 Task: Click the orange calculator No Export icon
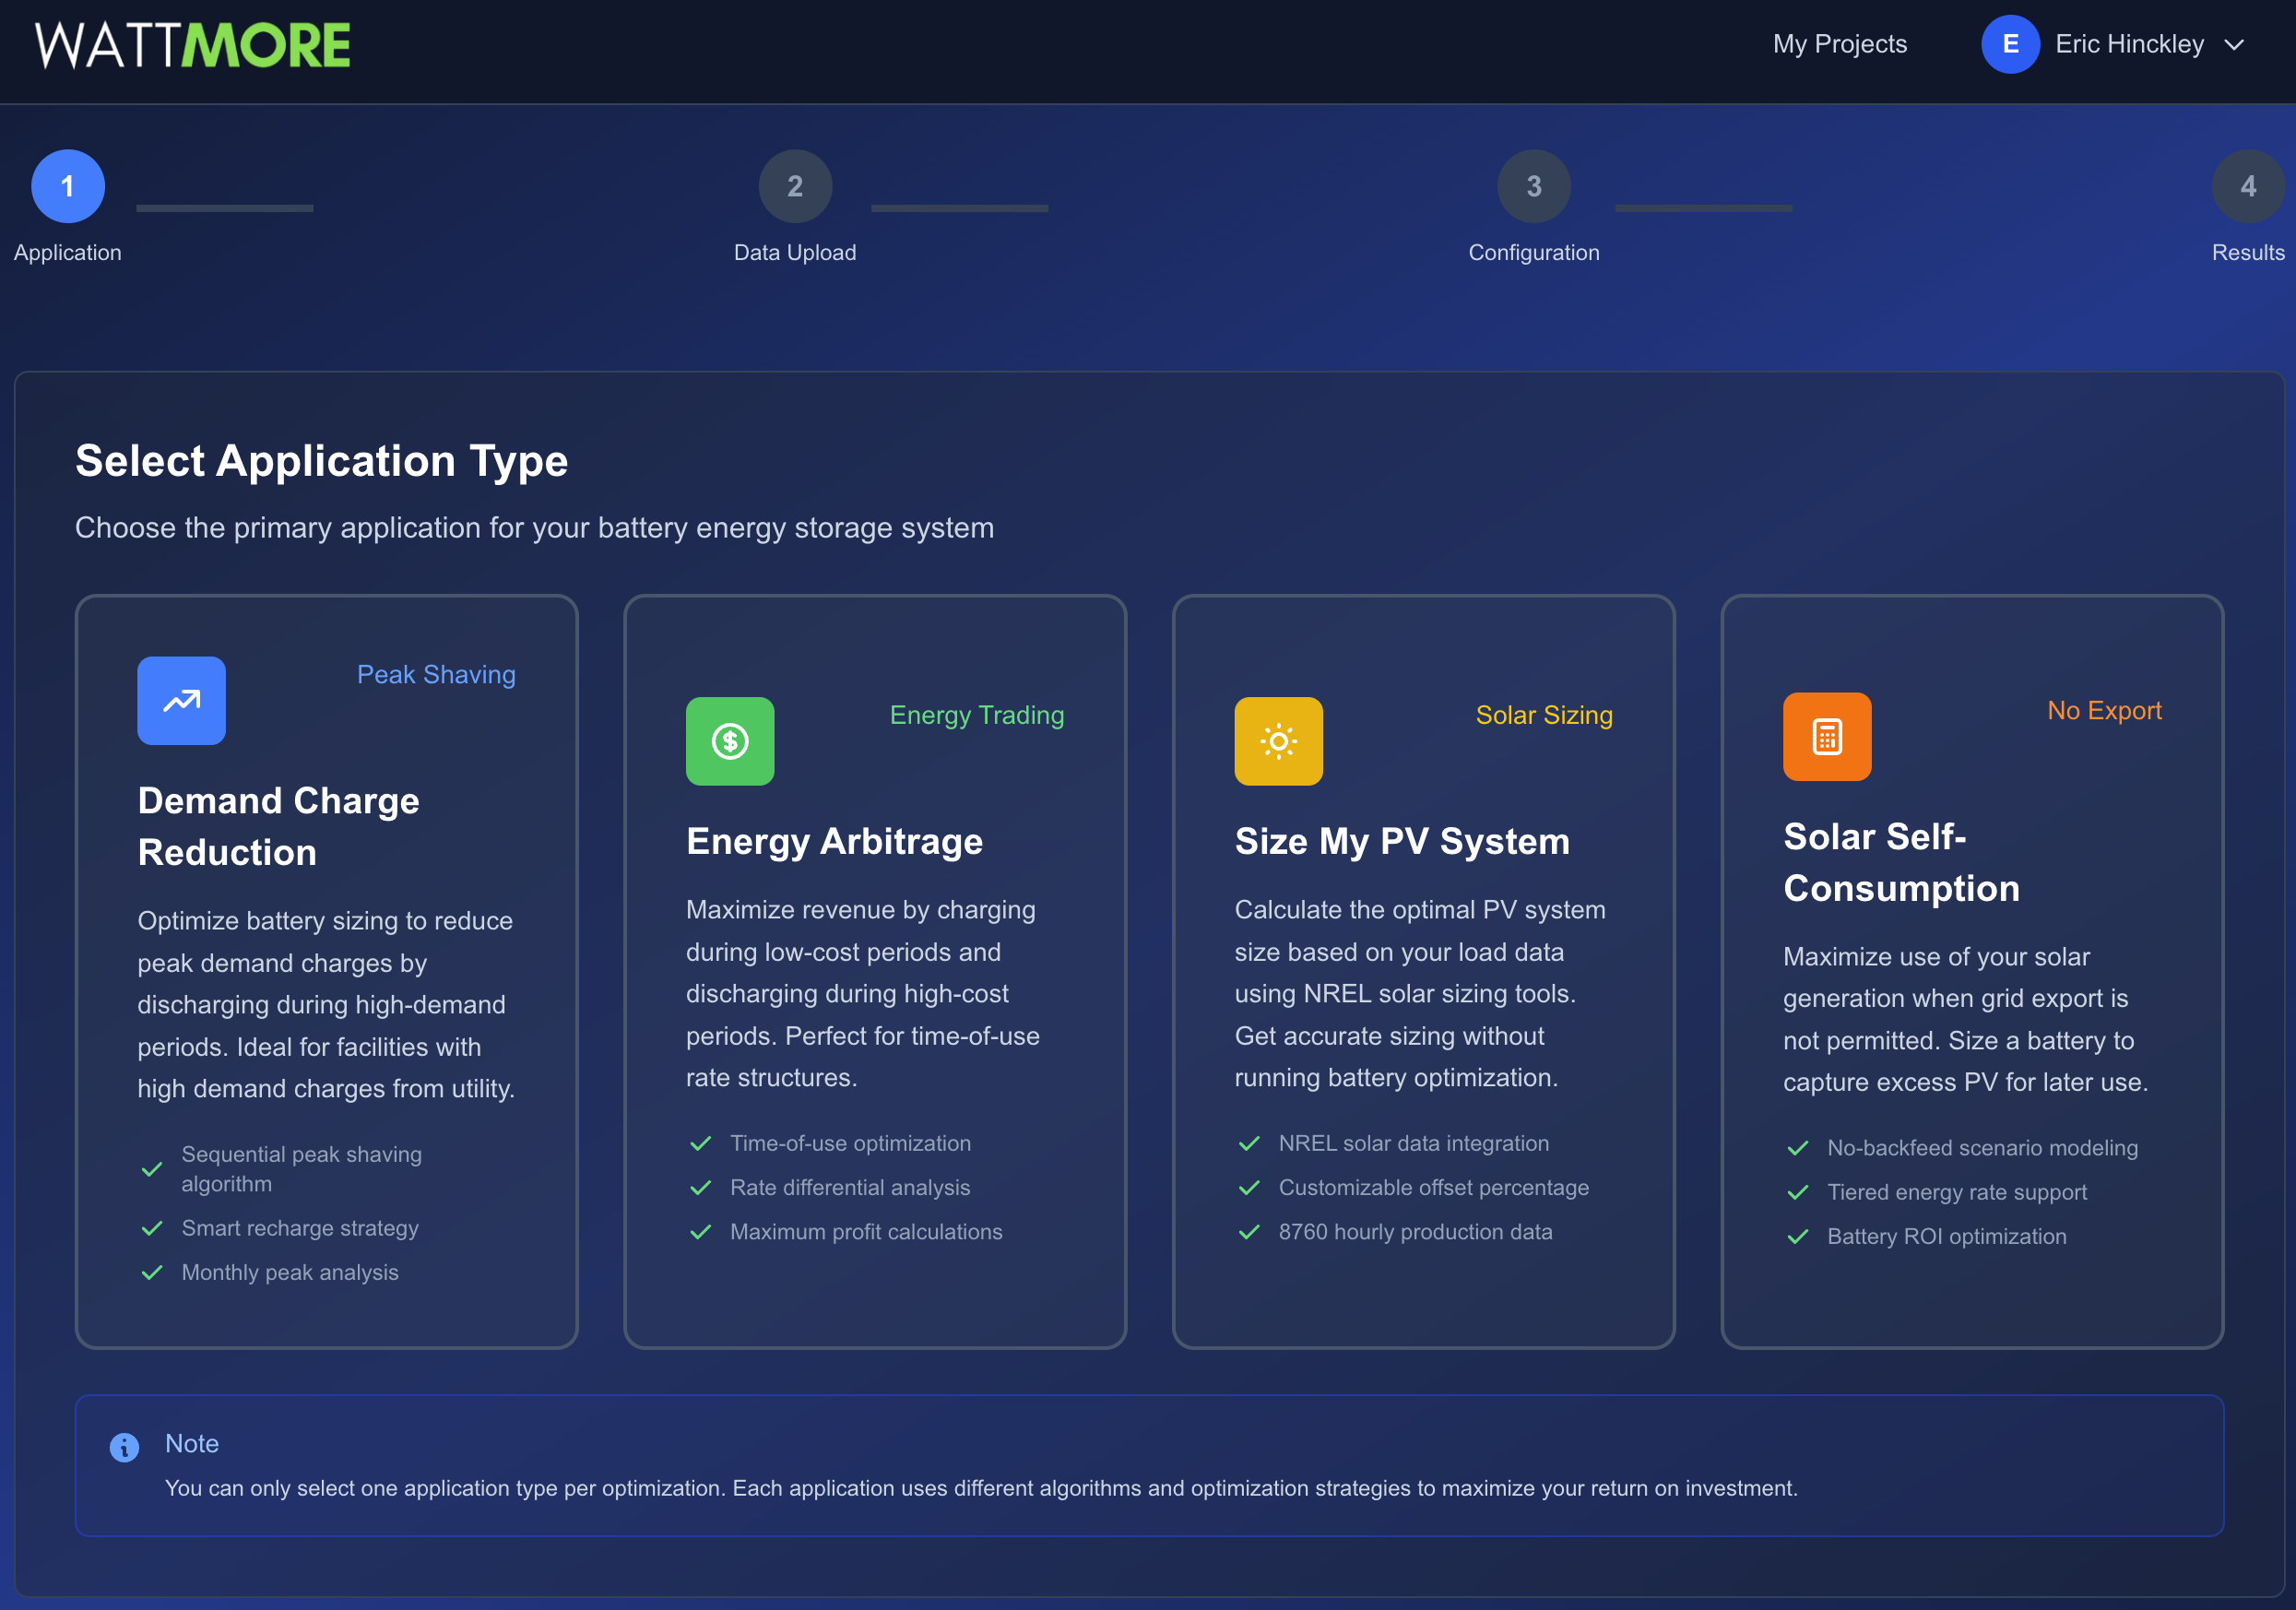point(1826,737)
